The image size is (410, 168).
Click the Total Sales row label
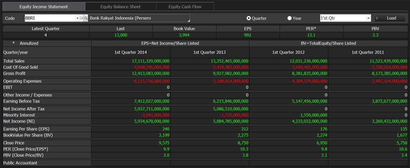tap(14, 61)
